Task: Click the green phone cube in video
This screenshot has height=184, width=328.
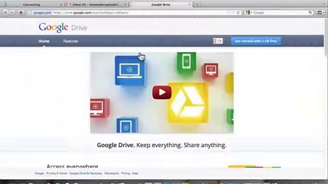Action: pos(187,62)
